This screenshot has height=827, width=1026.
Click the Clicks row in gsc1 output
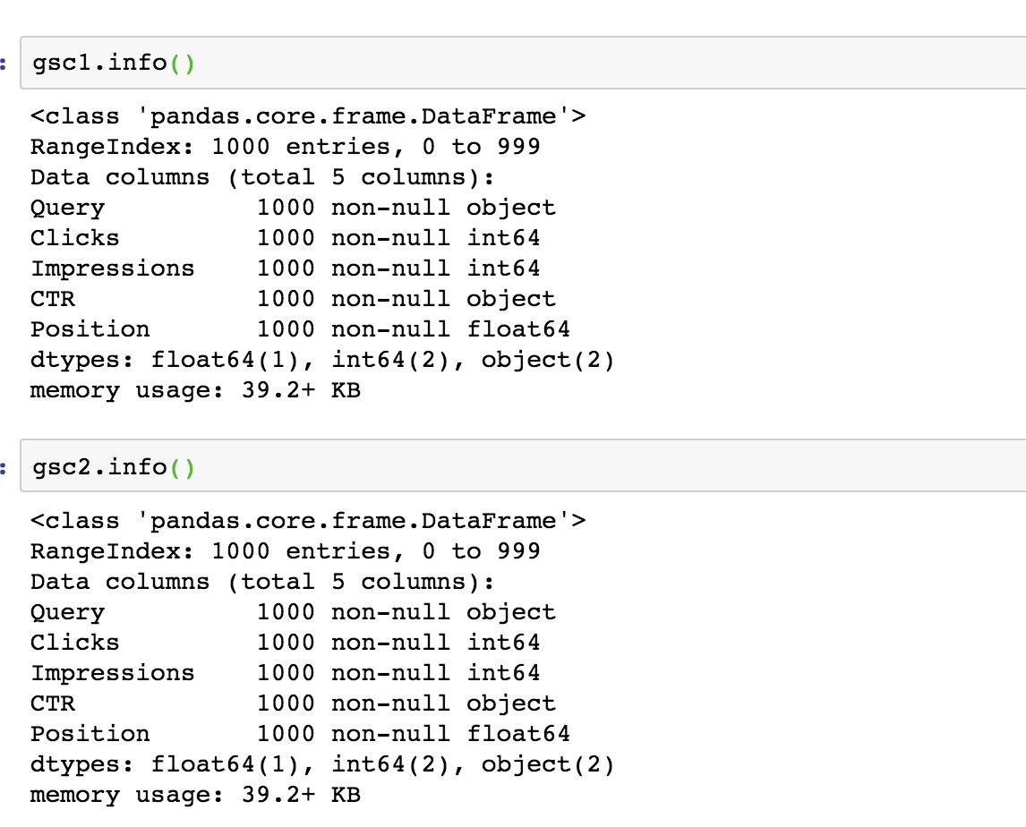tap(286, 238)
